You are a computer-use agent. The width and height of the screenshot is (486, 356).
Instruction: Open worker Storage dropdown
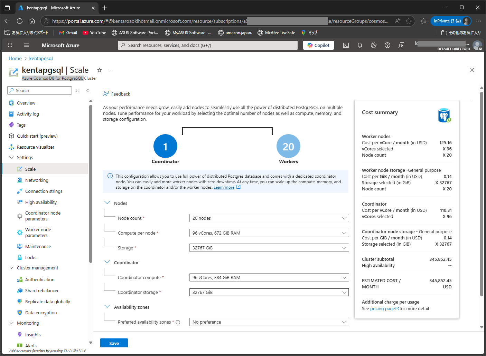(x=269, y=248)
